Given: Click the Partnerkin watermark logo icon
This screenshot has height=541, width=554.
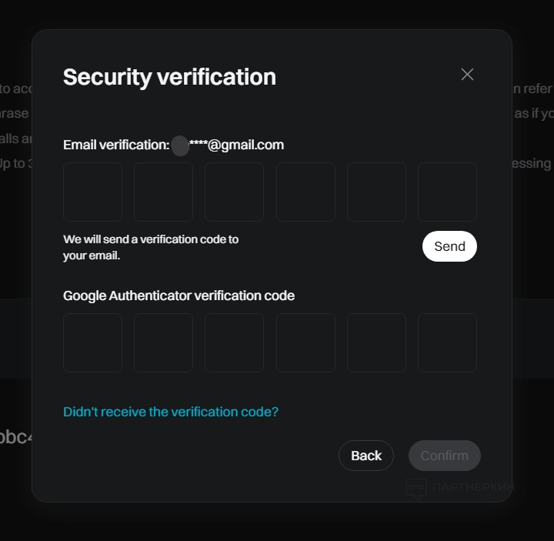Looking at the screenshot, I should tap(416, 487).
